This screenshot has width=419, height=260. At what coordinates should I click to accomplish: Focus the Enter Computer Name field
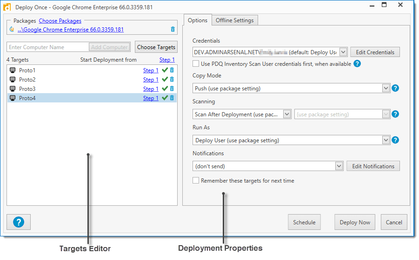(x=48, y=47)
